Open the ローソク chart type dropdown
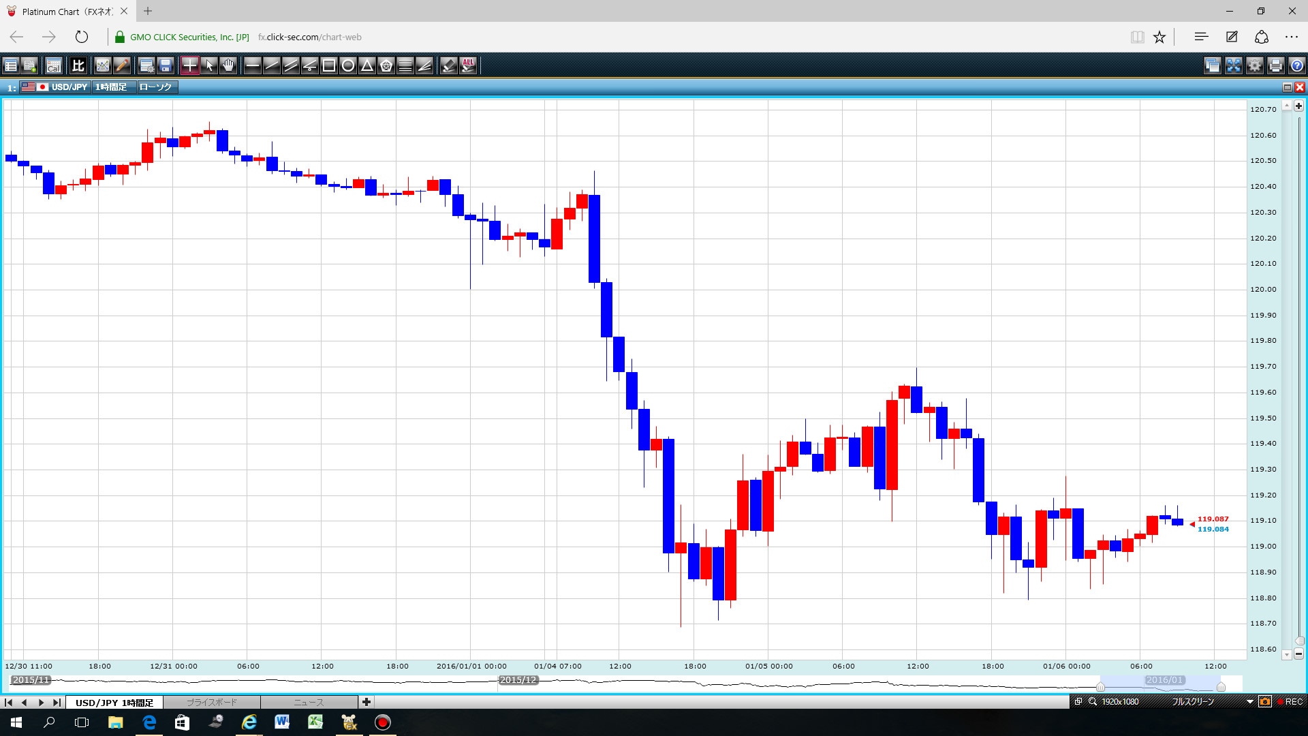The width and height of the screenshot is (1308, 736). click(x=156, y=87)
